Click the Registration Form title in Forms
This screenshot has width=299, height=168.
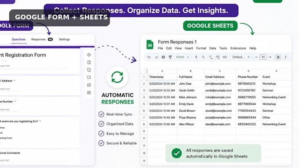(23, 55)
